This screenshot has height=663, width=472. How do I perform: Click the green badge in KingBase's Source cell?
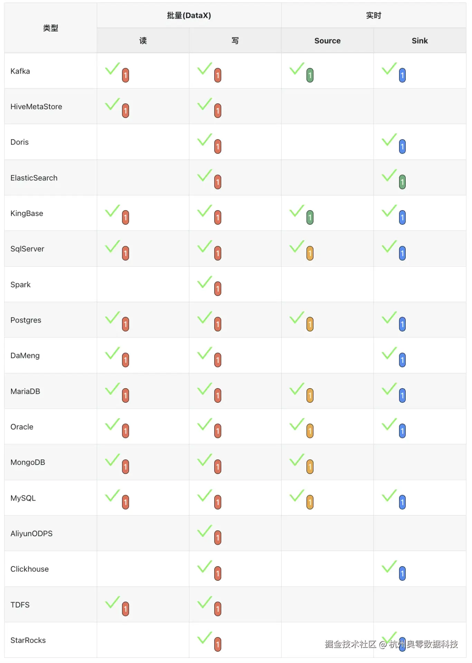(310, 217)
